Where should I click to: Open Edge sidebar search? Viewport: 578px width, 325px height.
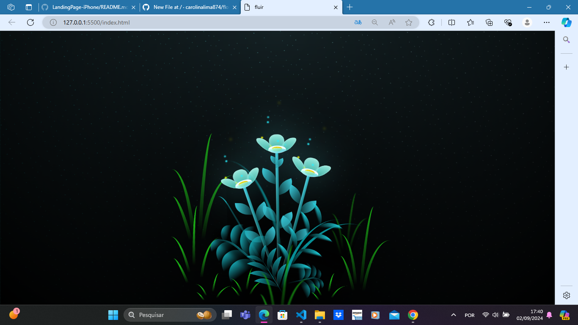tap(566, 40)
